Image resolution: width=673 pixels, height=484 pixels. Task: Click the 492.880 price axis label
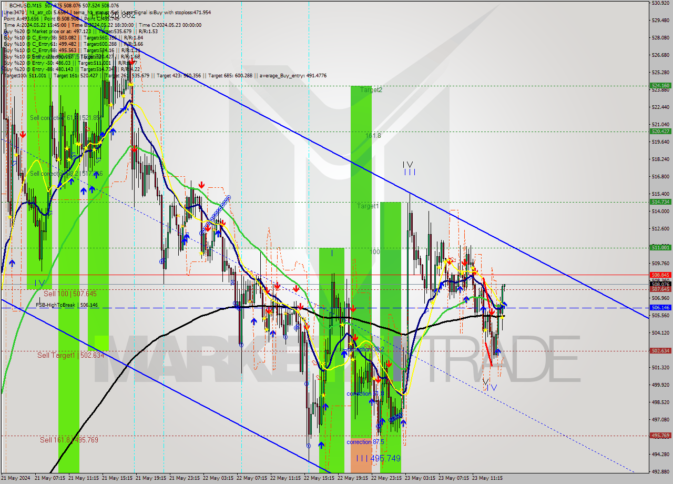tap(660, 471)
